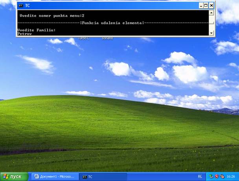Click the Word icon on Документ1 taskbar button

click(x=37, y=177)
